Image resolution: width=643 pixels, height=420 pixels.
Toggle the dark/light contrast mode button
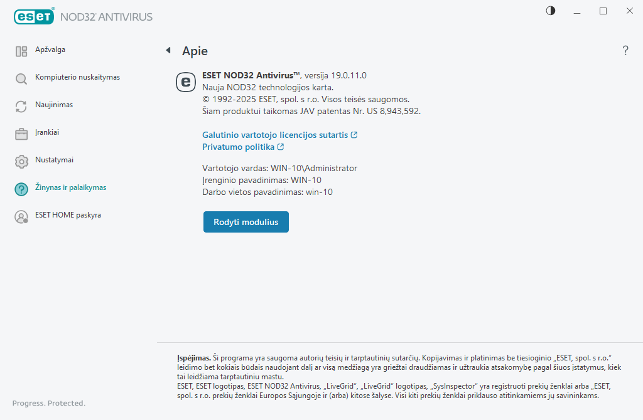(551, 11)
